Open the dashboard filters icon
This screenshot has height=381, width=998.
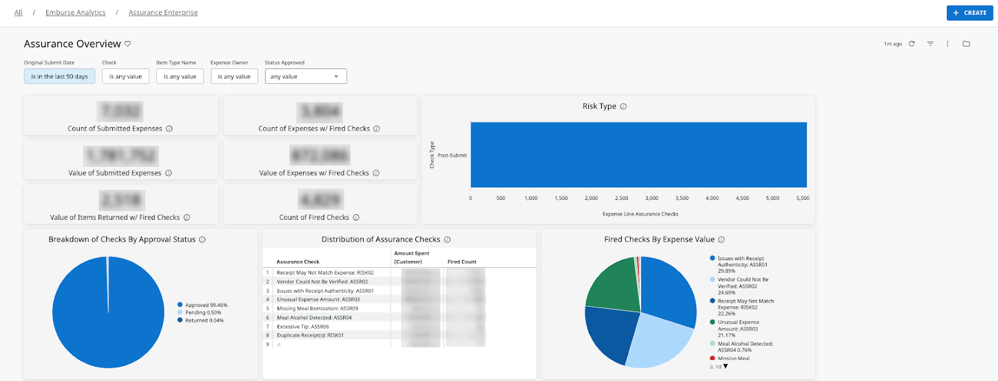coord(930,44)
